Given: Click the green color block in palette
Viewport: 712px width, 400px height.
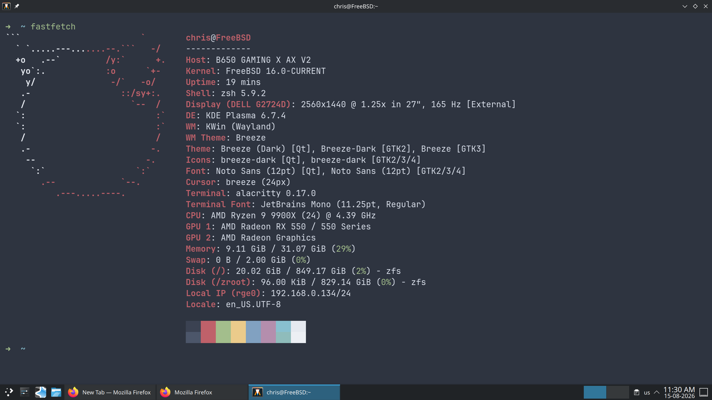Looking at the screenshot, I should 223,332.
